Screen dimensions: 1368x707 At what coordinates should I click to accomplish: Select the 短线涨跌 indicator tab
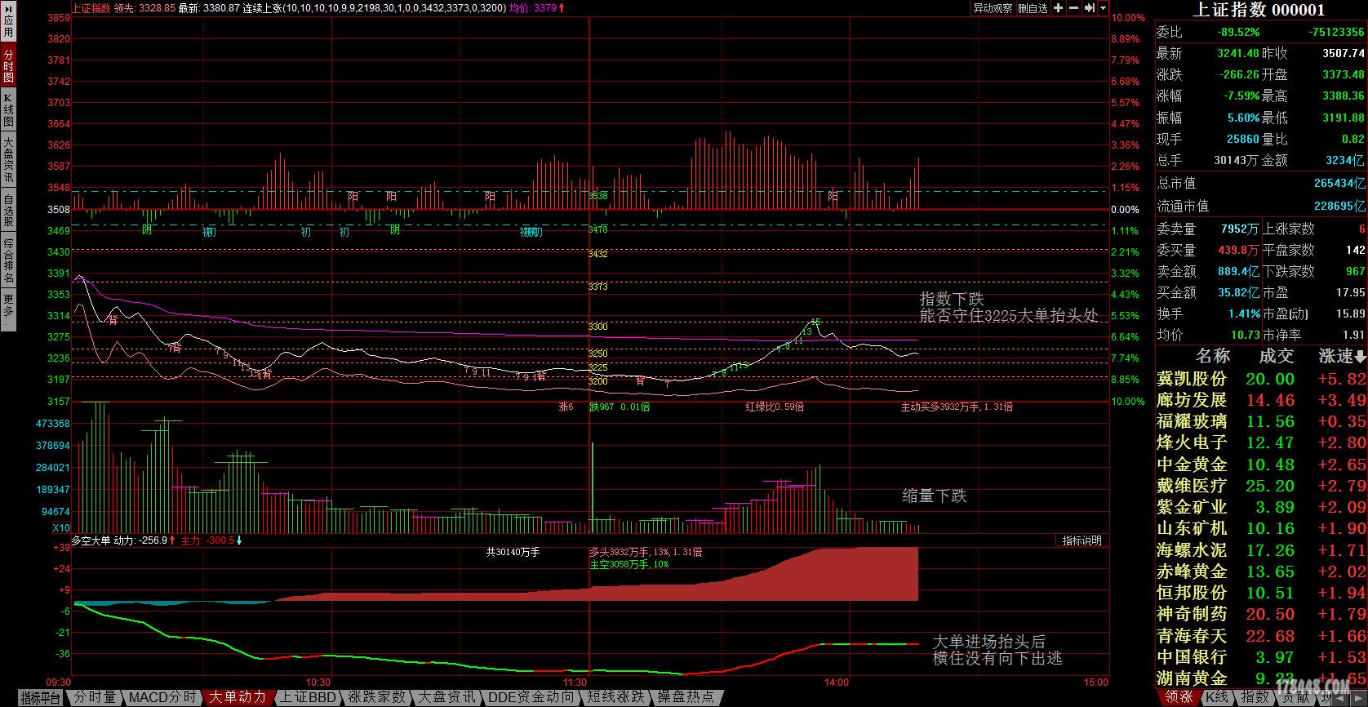pyautogui.click(x=616, y=697)
